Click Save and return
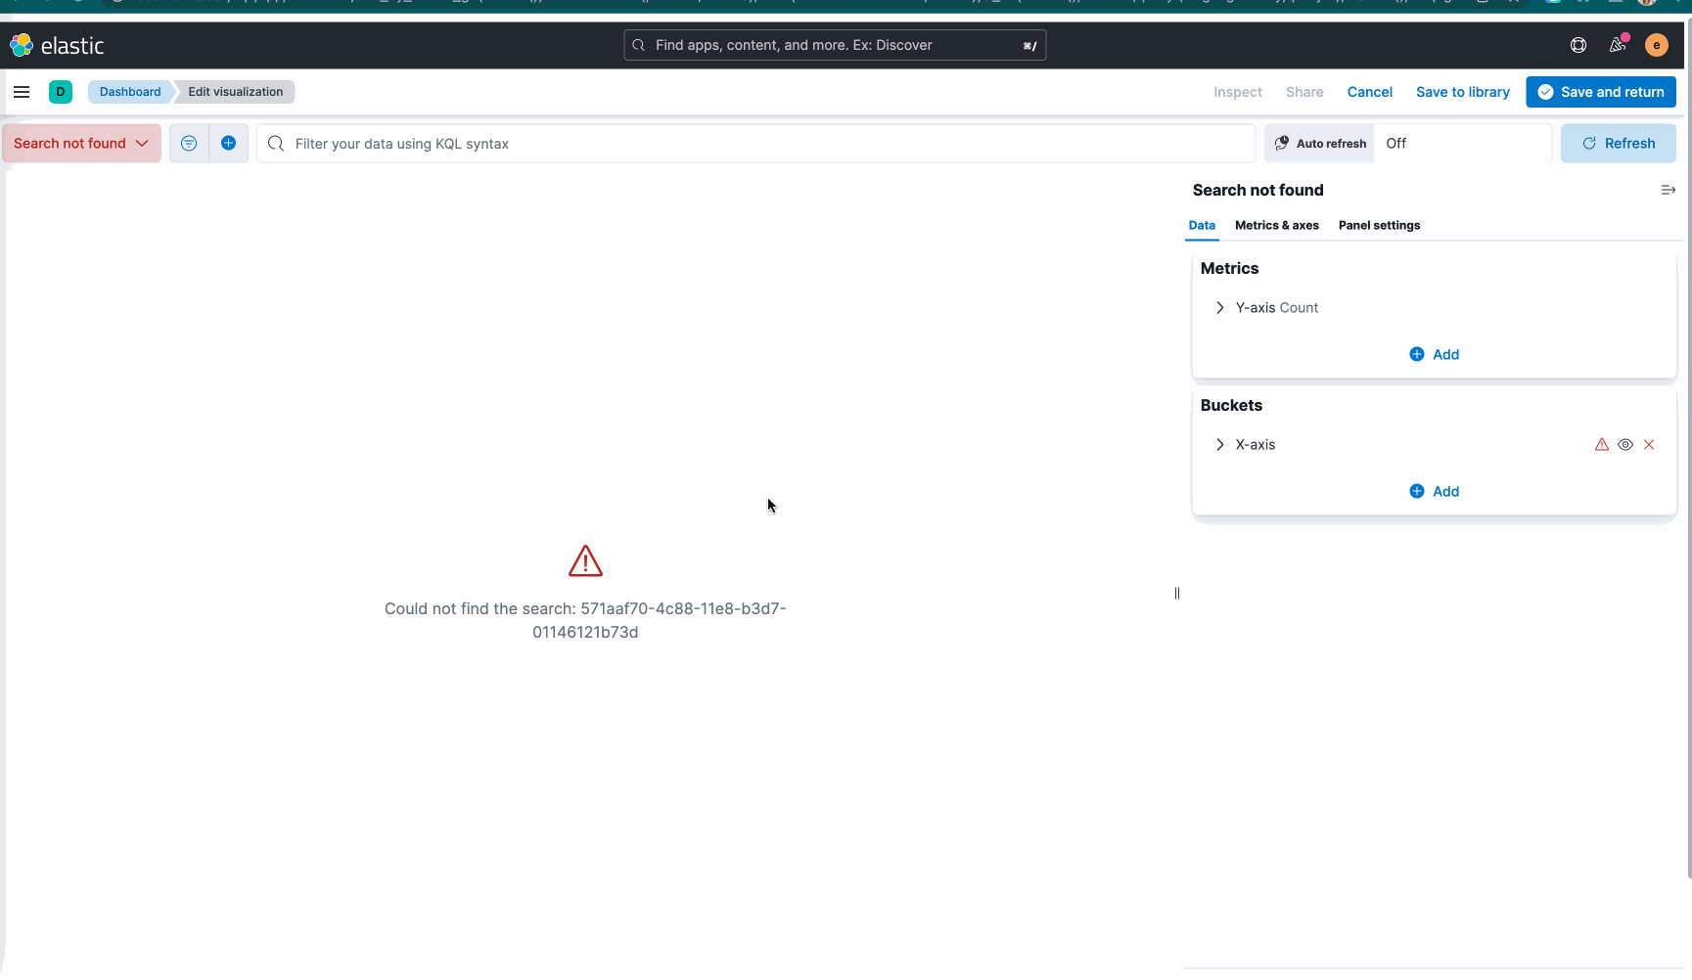The width and height of the screenshot is (1692, 980). (1601, 92)
